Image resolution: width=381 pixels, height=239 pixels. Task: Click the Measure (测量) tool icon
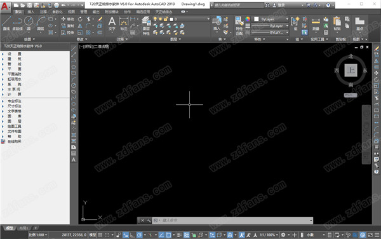316,24
